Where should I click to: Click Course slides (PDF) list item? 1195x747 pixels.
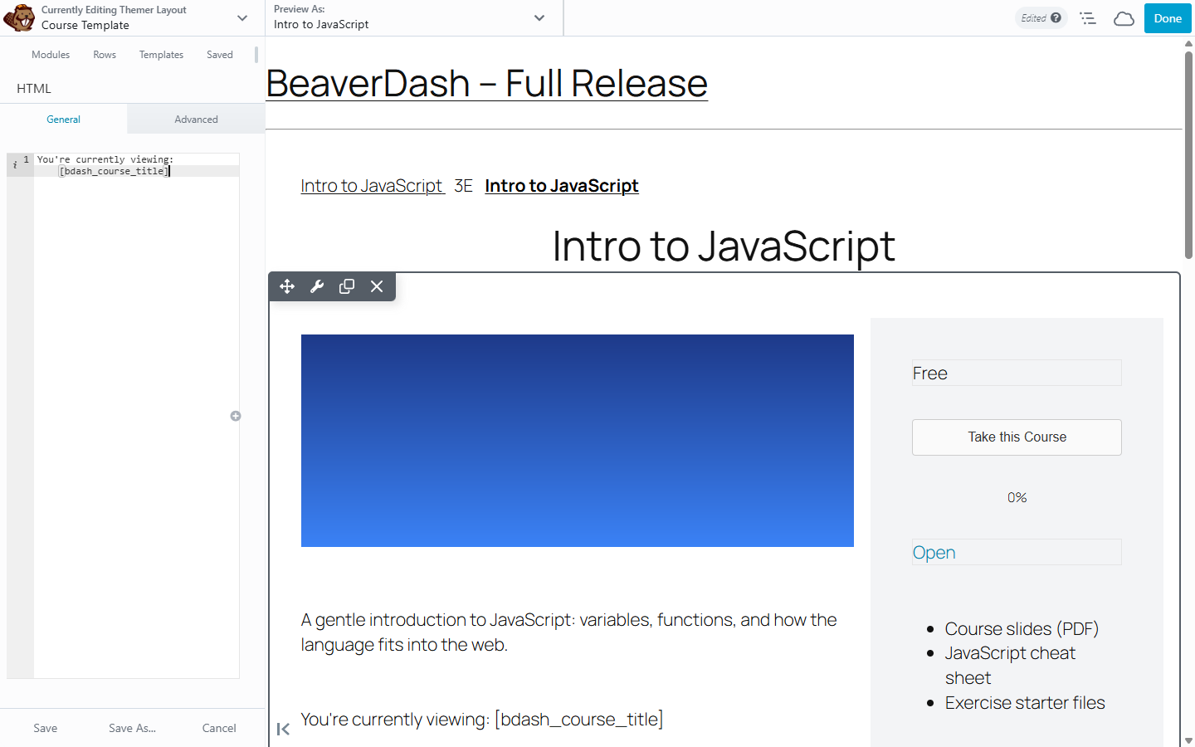point(1022,629)
